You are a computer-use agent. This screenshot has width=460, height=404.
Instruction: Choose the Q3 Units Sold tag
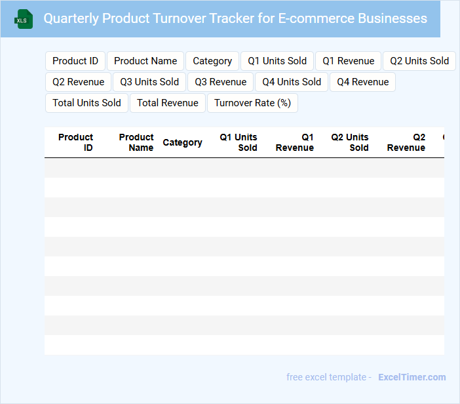(149, 82)
